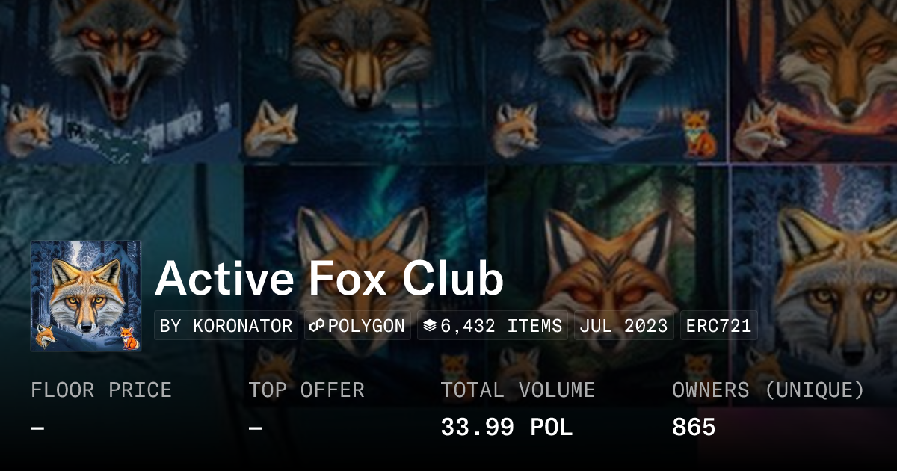Open the top-right orange fox artwork
Image resolution: width=897 pixels, height=471 pixels.
tap(813, 81)
